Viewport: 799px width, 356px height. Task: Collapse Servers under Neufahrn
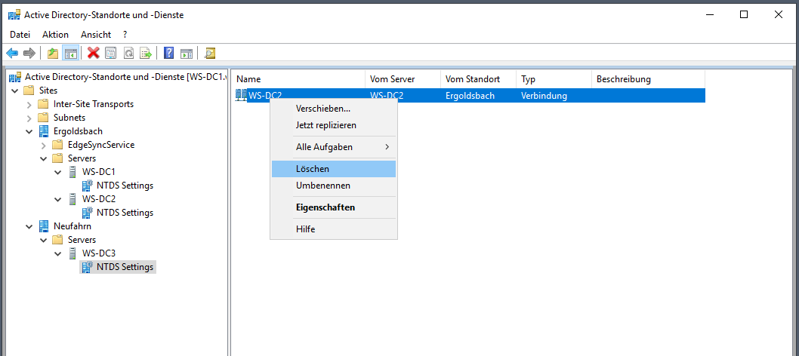tap(43, 240)
